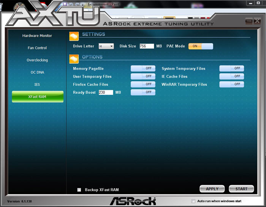Click the Ready Boost size field

(x=106, y=92)
